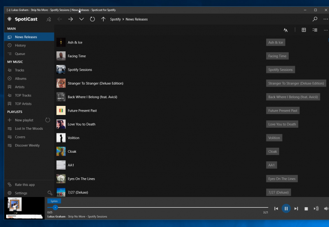Open the Queue section
This screenshot has width=329, height=227.
coord(29,54)
